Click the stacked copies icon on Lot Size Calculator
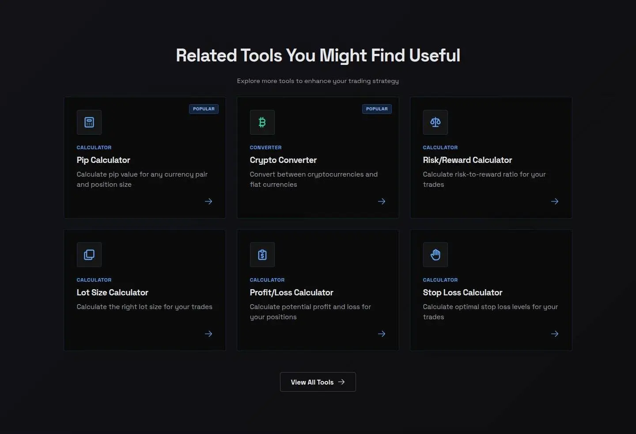 89,255
